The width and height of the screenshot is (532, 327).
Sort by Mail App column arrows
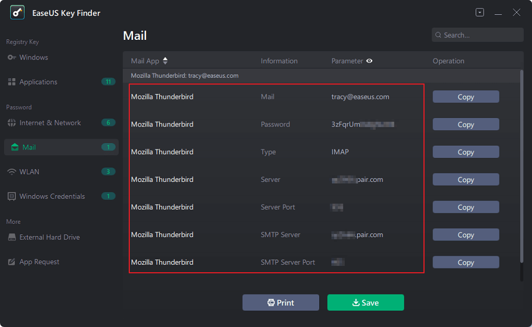[x=165, y=61]
